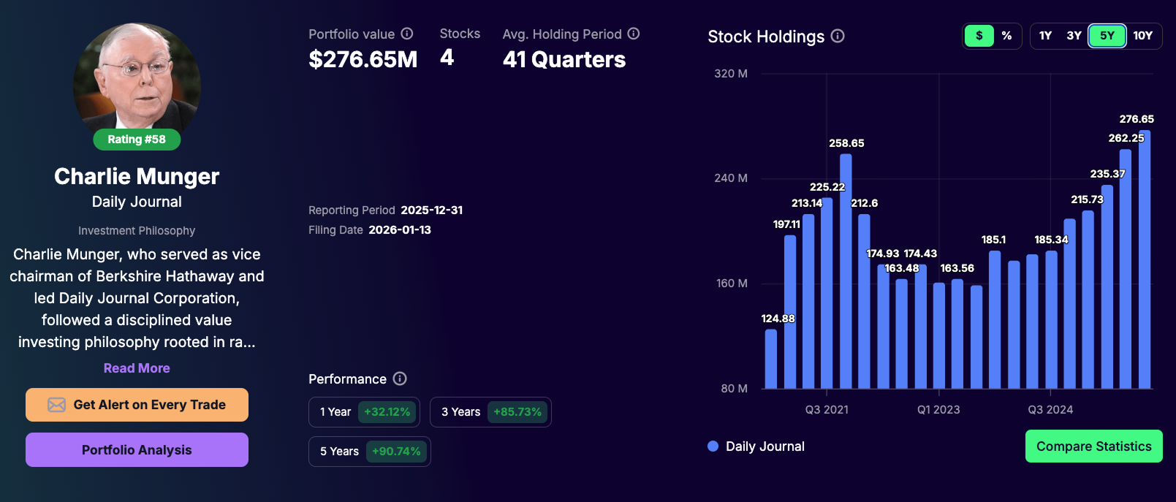Click the Filing Date 2026-01-13 text
1176x502 pixels.
[370, 230]
